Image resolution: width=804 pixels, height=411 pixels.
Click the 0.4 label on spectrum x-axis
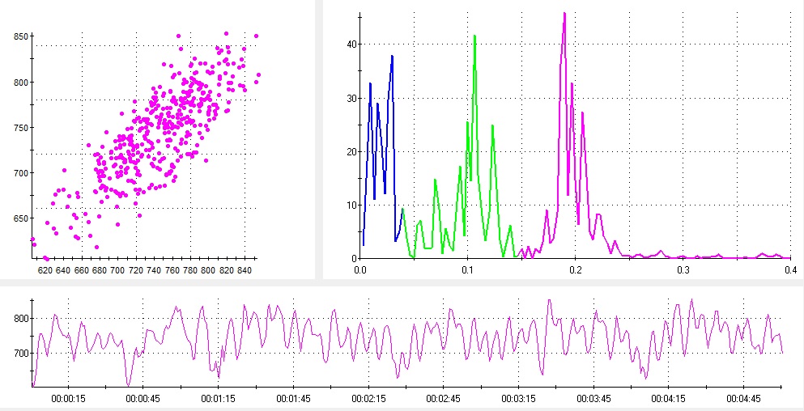[x=789, y=269]
